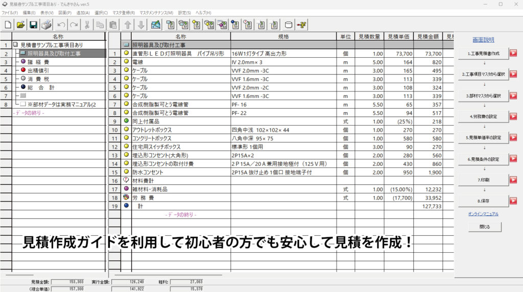
Task: Click the 閉じる button
Action: click(485, 227)
